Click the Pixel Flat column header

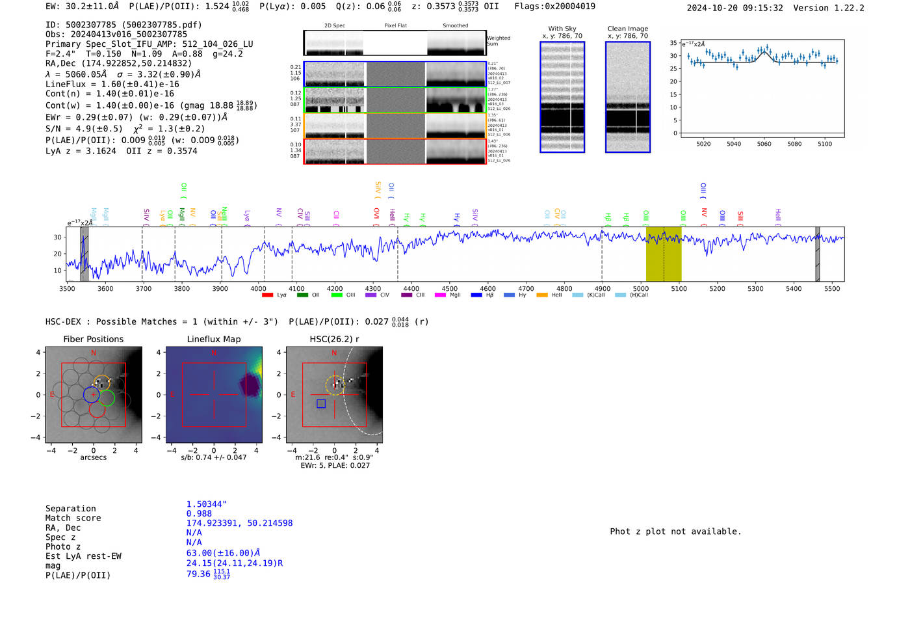click(395, 26)
